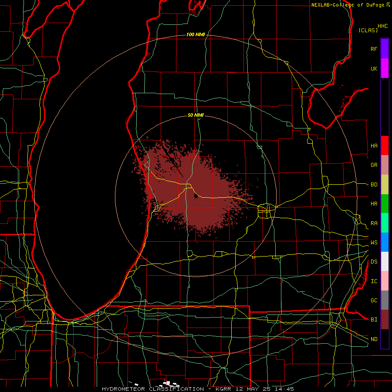
Task: Click the GR salmon legend swatch
Action: click(385, 165)
